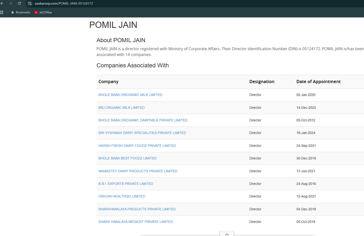The height and width of the screenshot is (236, 364).
Task: Open BHOLE BABA OROGANIC MILK LIMITED link
Action: [130, 95]
